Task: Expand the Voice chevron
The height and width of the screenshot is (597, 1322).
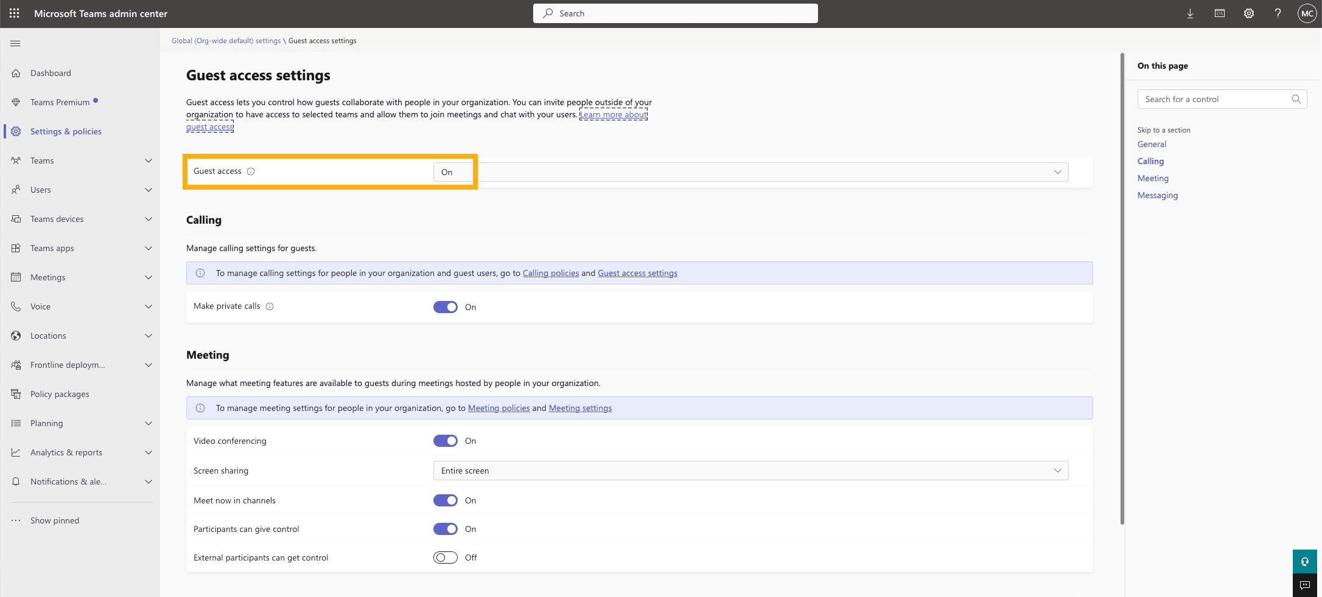Action: tap(149, 306)
